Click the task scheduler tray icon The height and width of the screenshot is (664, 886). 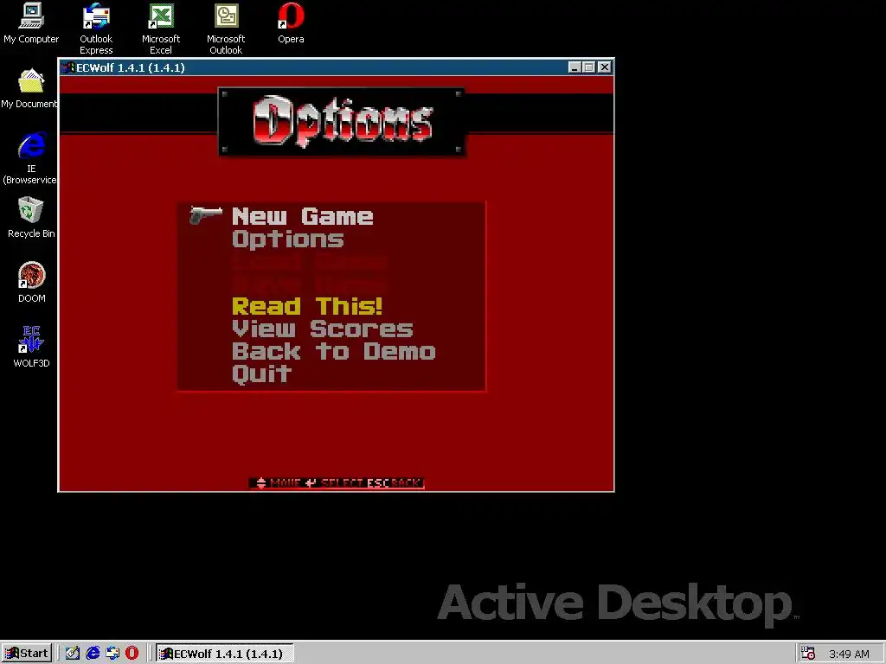coord(808,654)
